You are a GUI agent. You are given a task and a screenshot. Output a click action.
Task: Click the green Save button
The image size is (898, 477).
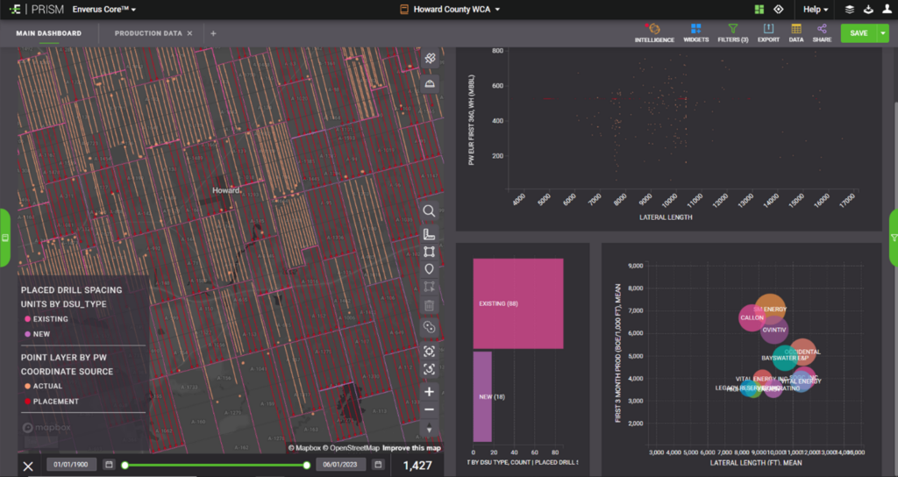pyautogui.click(x=859, y=33)
